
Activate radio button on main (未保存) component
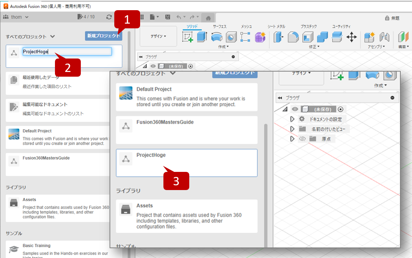click(x=190, y=66)
